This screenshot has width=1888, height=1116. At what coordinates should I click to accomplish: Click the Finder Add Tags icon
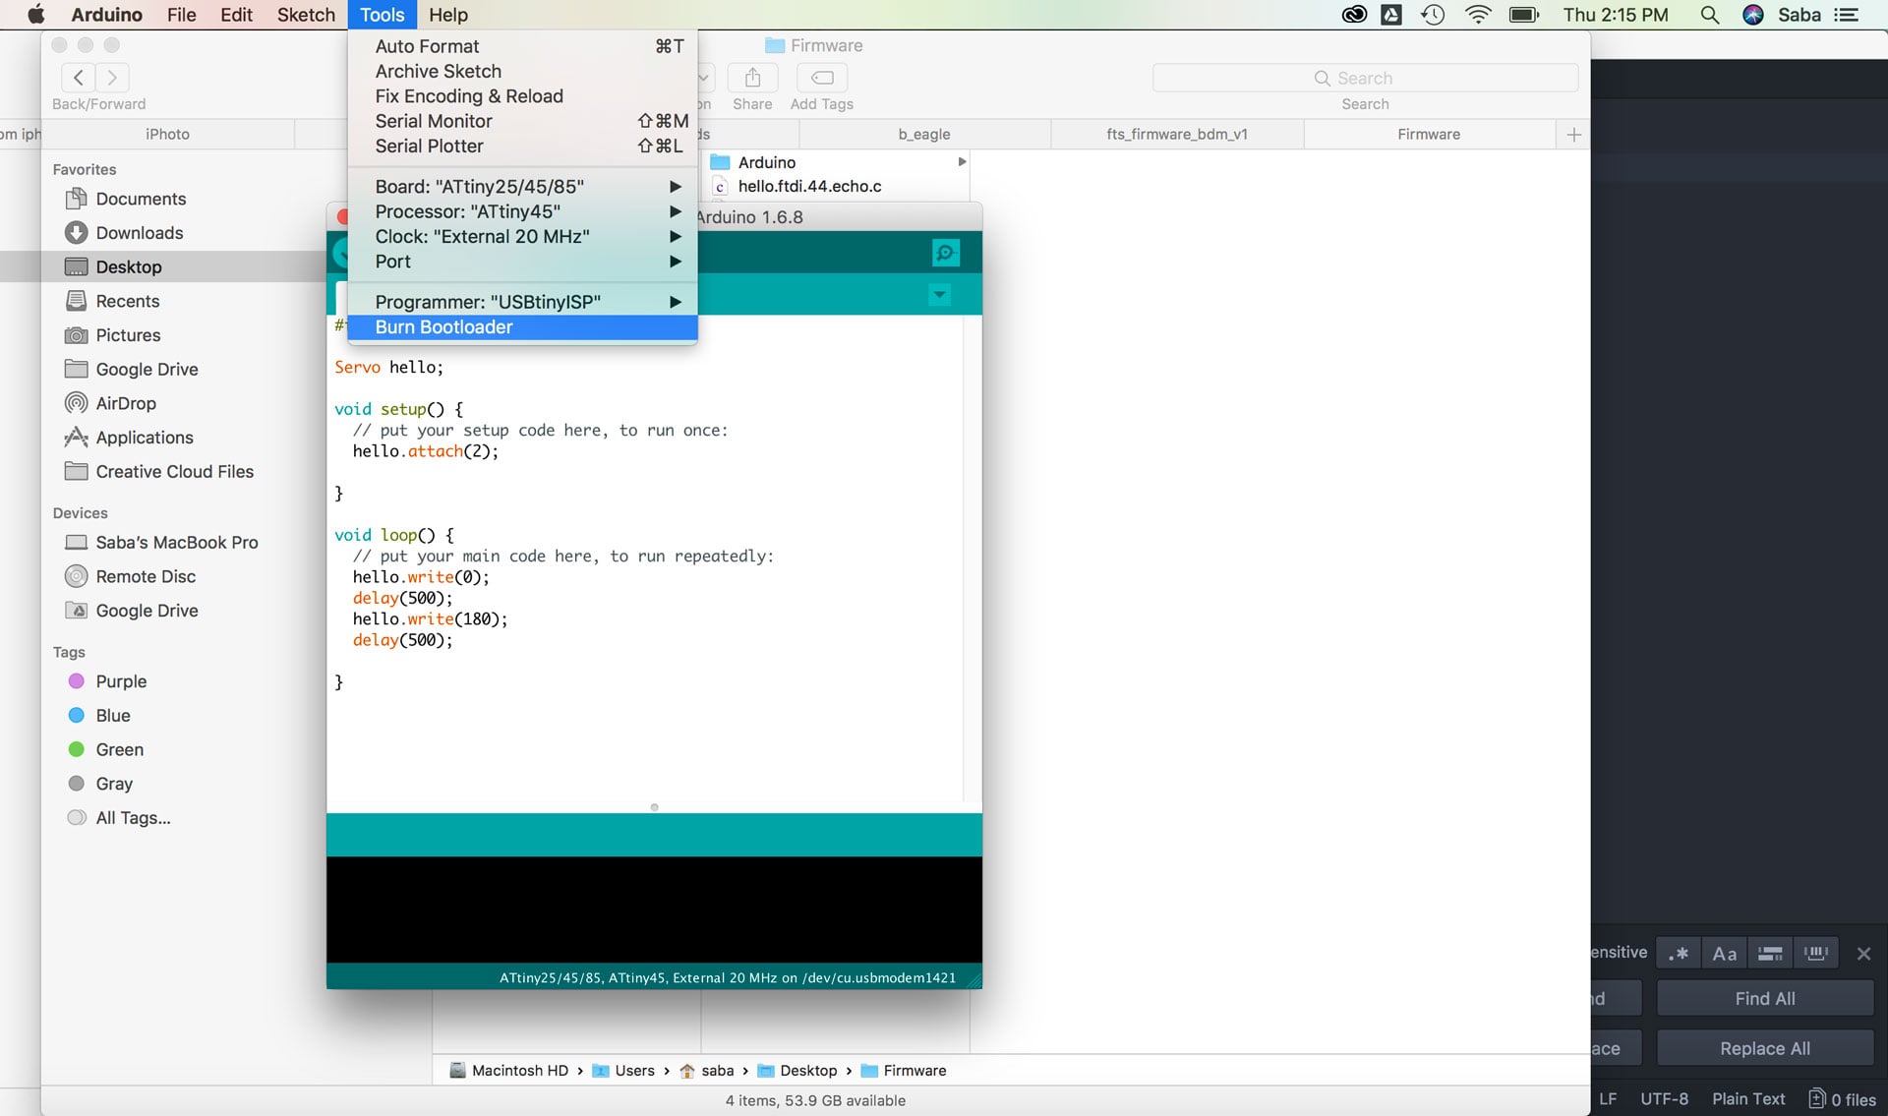point(822,78)
